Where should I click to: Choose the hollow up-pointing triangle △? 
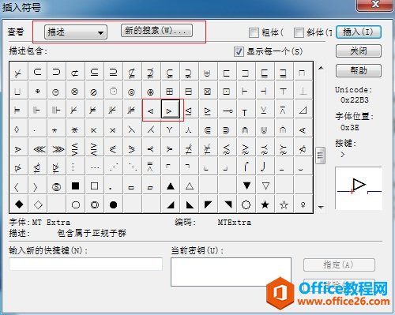(190, 186)
